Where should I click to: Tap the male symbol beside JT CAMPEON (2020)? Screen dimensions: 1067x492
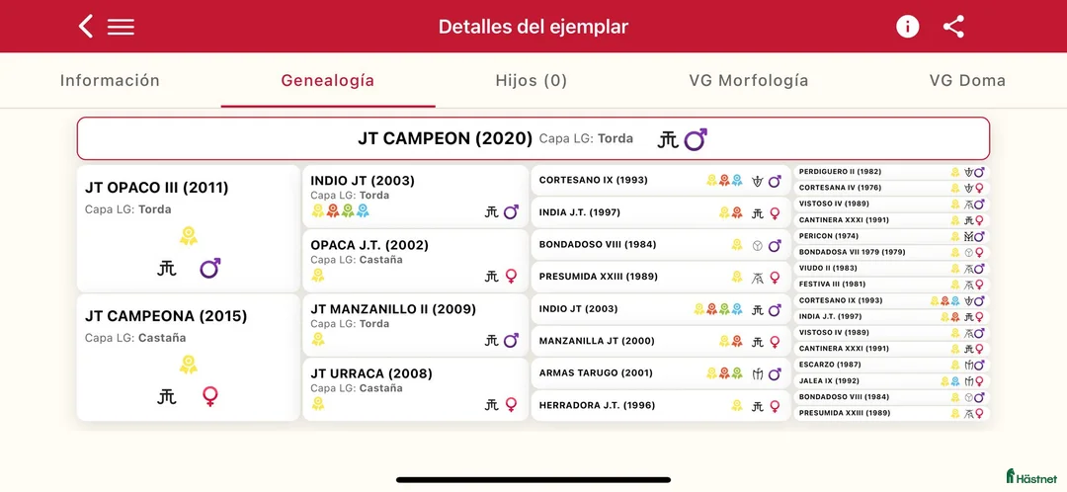coord(696,139)
